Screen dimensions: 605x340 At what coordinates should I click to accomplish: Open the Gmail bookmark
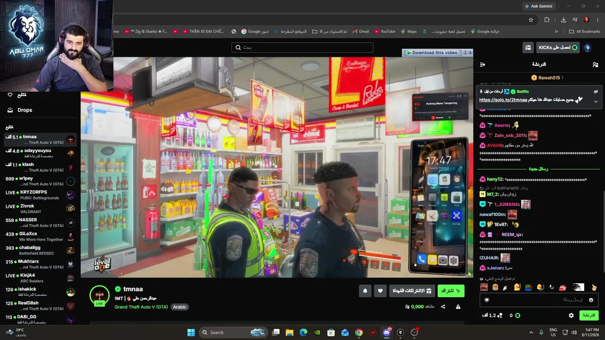(x=360, y=32)
